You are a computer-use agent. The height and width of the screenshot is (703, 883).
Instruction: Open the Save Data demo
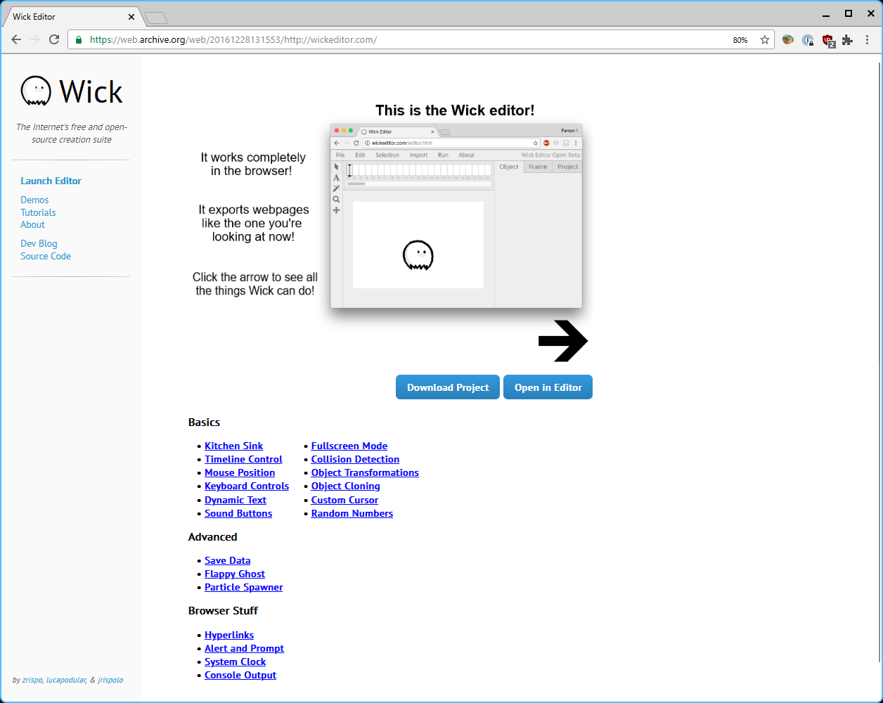coord(227,560)
